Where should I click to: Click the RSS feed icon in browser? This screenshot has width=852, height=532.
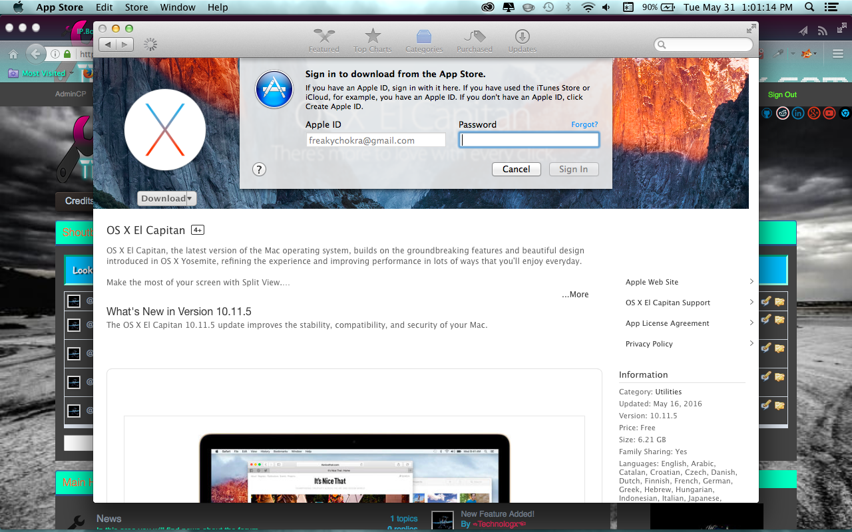click(x=823, y=31)
